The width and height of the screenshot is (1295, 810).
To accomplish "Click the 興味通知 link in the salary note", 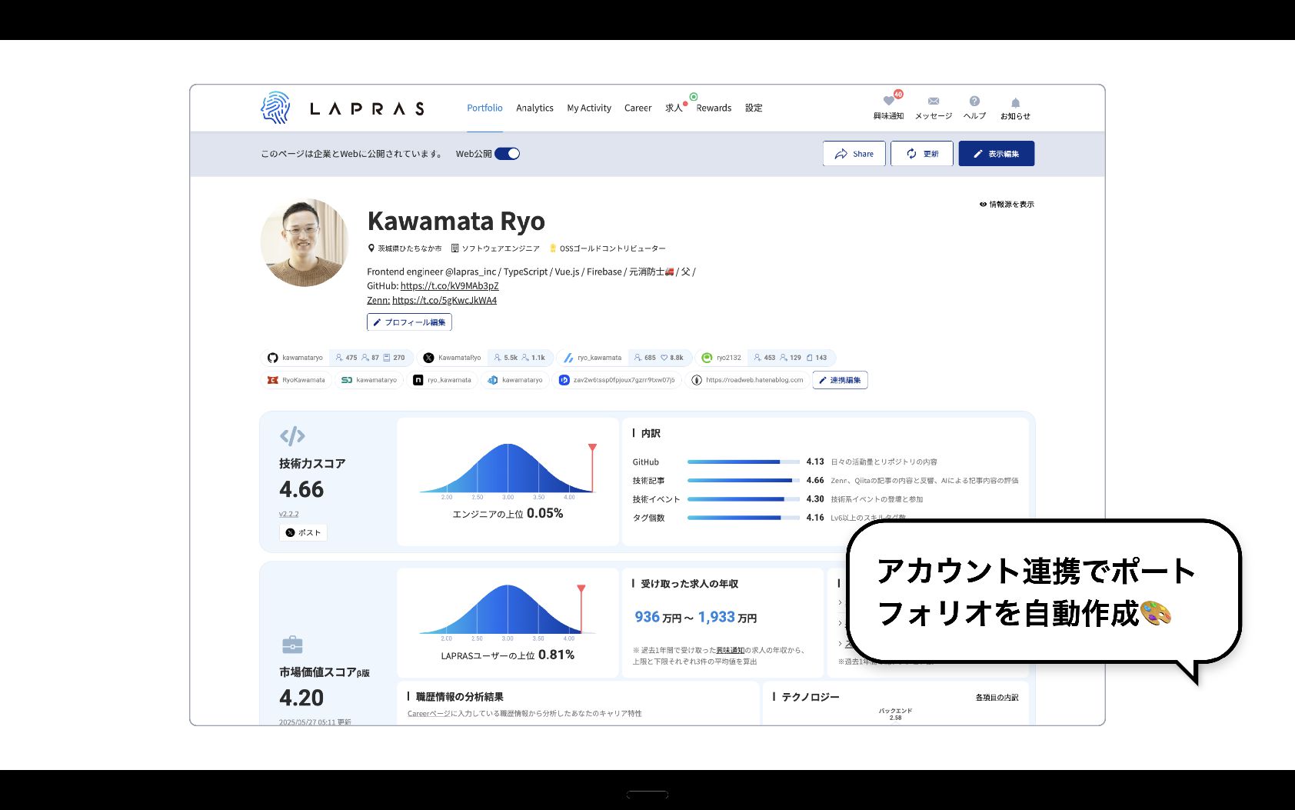I will (x=730, y=651).
